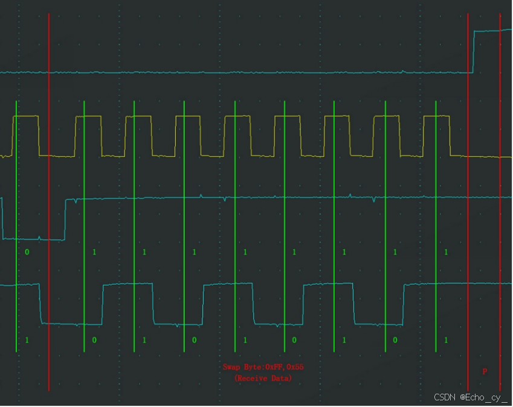
Task: Click the "Swap Byte:0xFF,0x55" red caption
Action: point(263,367)
